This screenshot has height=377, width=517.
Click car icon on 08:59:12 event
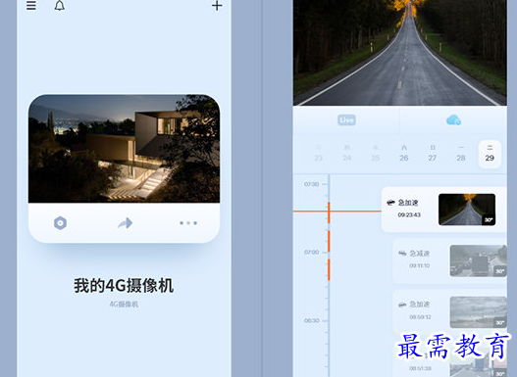pos(402,305)
